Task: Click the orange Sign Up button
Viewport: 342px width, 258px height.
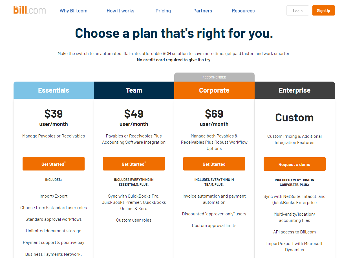Action: (x=323, y=11)
